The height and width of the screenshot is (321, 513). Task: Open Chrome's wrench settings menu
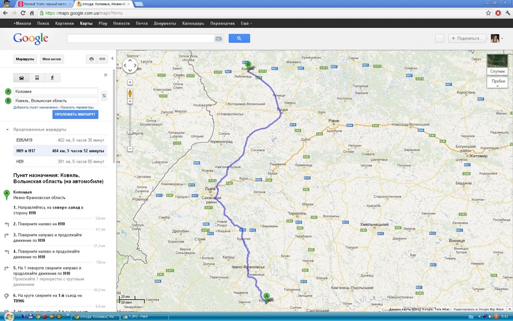click(x=508, y=13)
